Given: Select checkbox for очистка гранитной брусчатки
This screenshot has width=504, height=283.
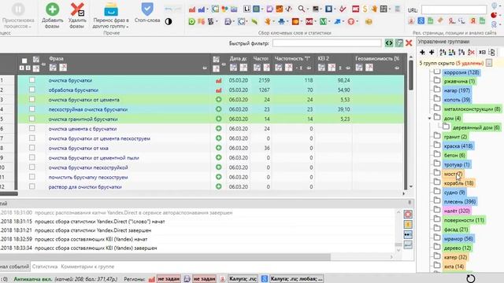Looking at the screenshot, I should (x=31, y=119).
